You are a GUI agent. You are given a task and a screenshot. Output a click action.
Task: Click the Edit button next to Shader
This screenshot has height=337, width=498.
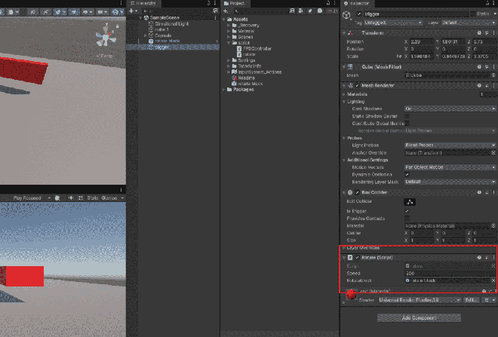point(470,300)
